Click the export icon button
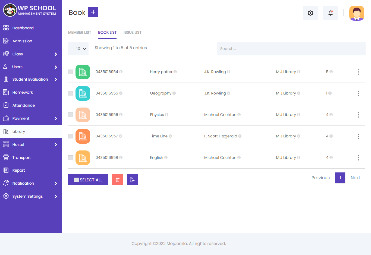371x255 pixels. 132,180
